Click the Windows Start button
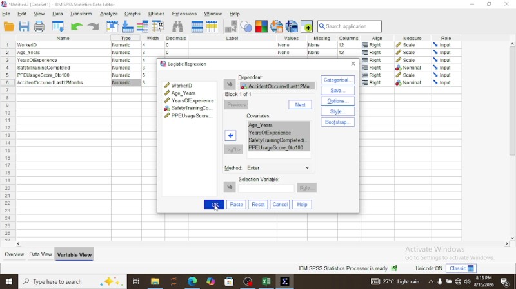This screenshot has width=516, height=289. coord(9,281)
